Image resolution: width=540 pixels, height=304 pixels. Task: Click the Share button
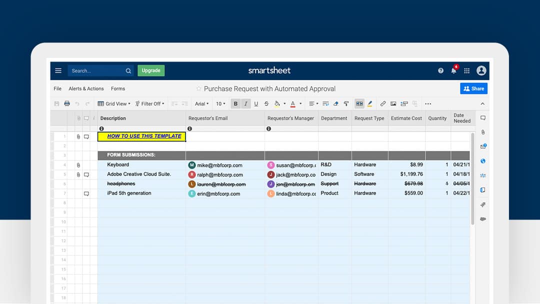pyautogui.click(x=473, y=88)
